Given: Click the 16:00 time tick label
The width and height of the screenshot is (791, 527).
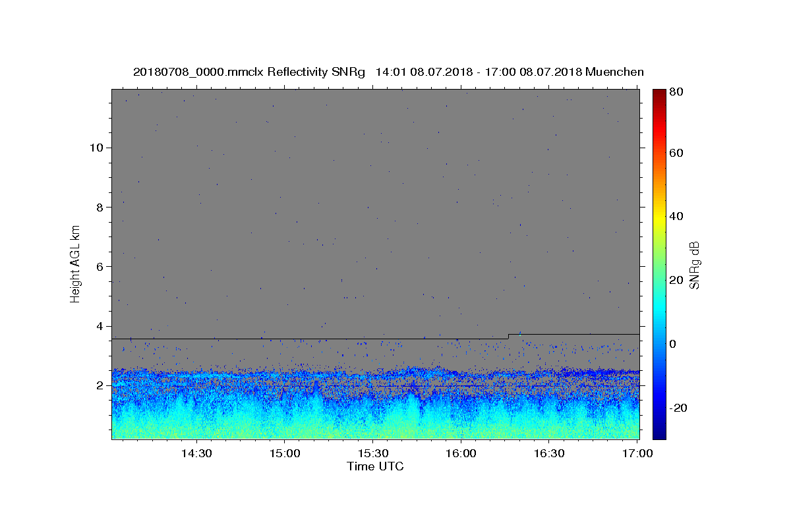Looking at the screenshot, I should click(x=461, y=453).
